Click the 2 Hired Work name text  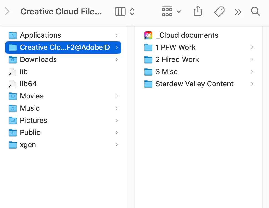click(x=177, y=59)
